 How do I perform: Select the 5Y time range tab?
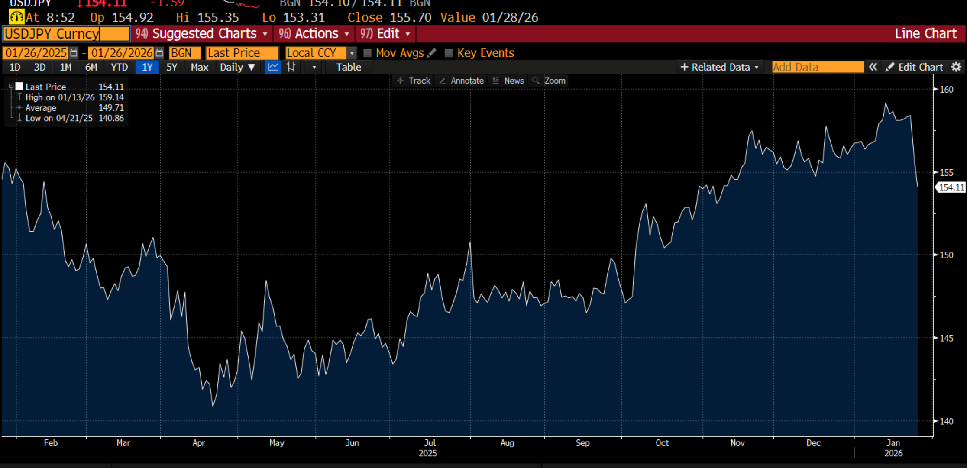click(171, 67)
